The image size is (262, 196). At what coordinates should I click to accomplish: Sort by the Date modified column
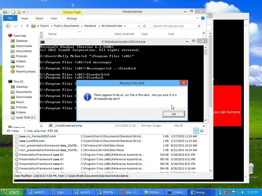point(124,34)
